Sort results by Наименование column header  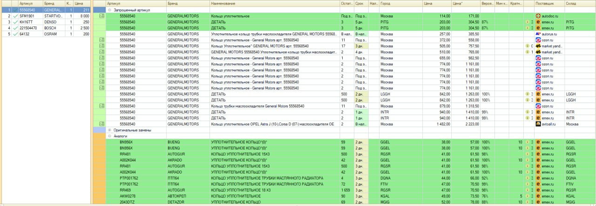coord(275,3)
